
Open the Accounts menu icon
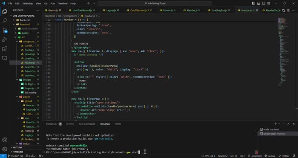pyautogui.click(x=4, y=140)
